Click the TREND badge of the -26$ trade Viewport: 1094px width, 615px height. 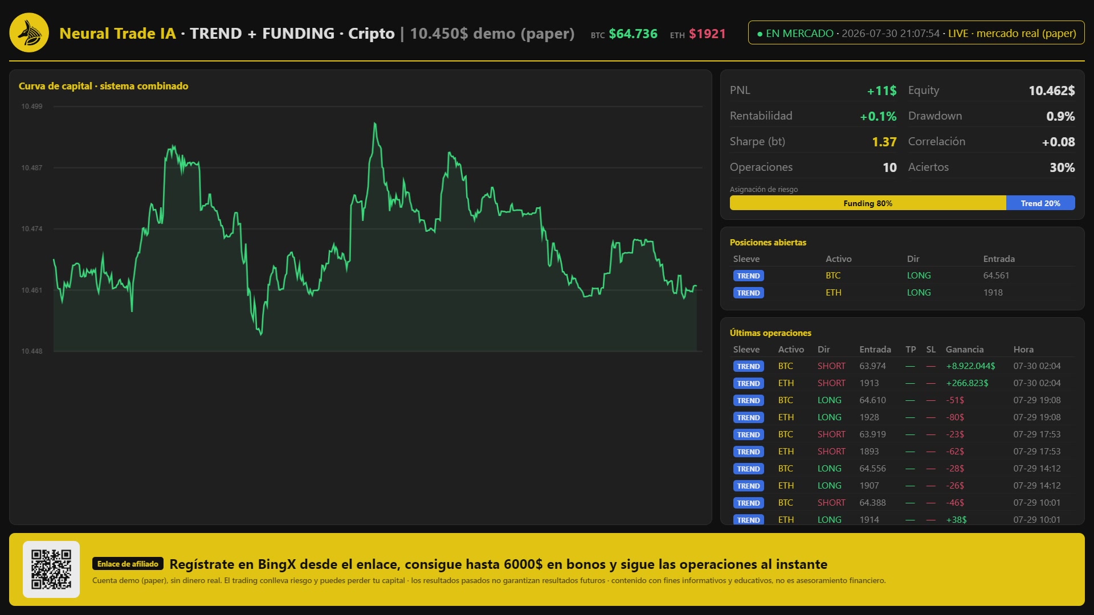(748, 486)
